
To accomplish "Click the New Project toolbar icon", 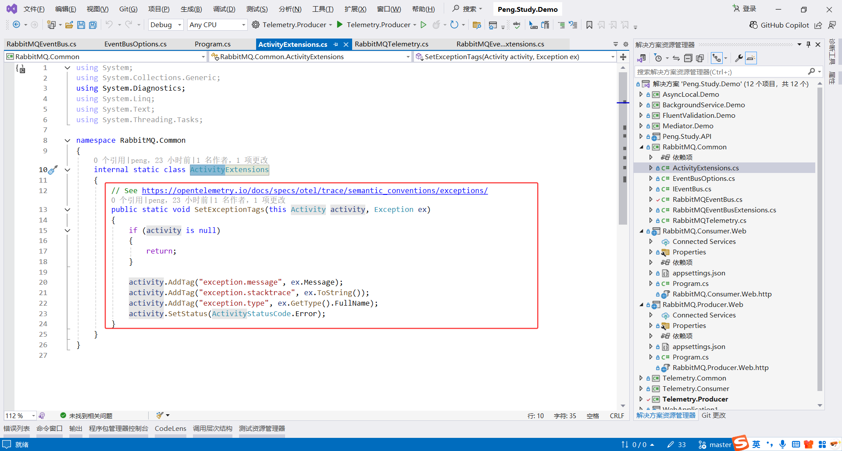I will 52,25.
